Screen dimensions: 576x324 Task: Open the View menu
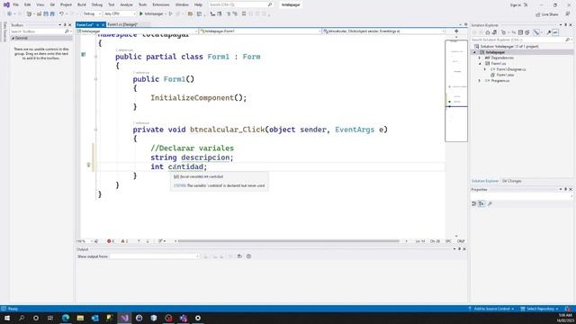point(40,4)
